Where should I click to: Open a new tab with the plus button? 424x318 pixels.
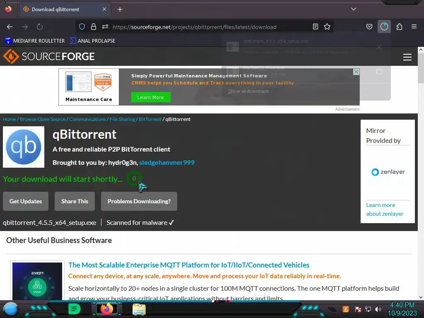[x=120, y=10]
